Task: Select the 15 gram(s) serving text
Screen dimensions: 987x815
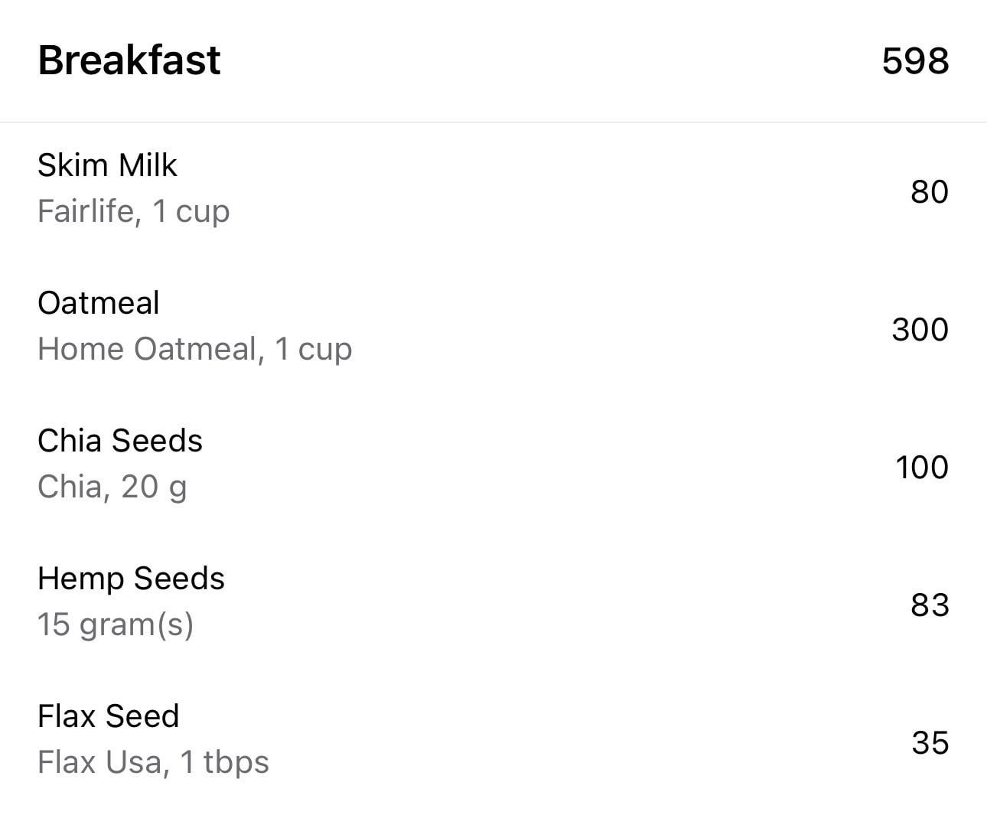Action: (x=116, y=624)
